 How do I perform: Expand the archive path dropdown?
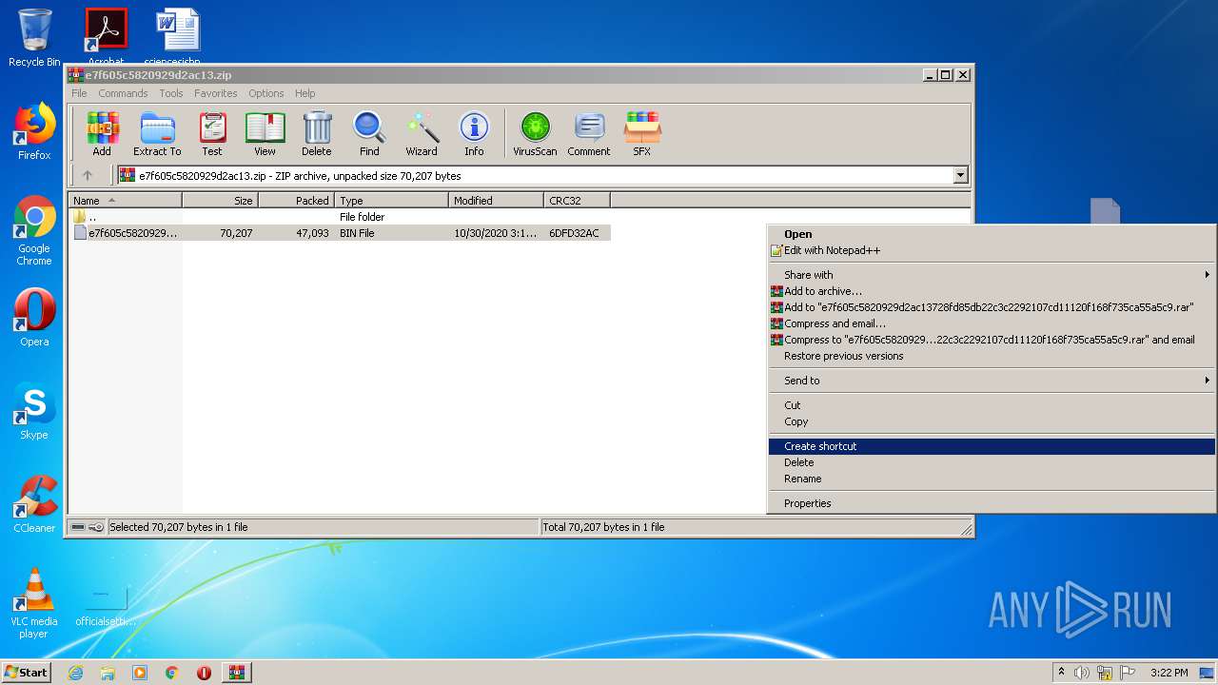tap(960, 175)
